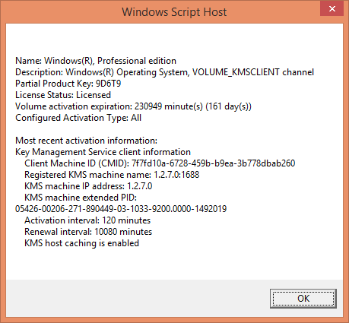Click the VOLUME_KMSCLIENT channel description text
The height and width of the screenshot is (323, 349).
pyautogui.click(x=253, y=72)
